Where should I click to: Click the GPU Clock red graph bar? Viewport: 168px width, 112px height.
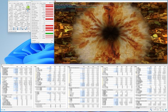[49, 5]
